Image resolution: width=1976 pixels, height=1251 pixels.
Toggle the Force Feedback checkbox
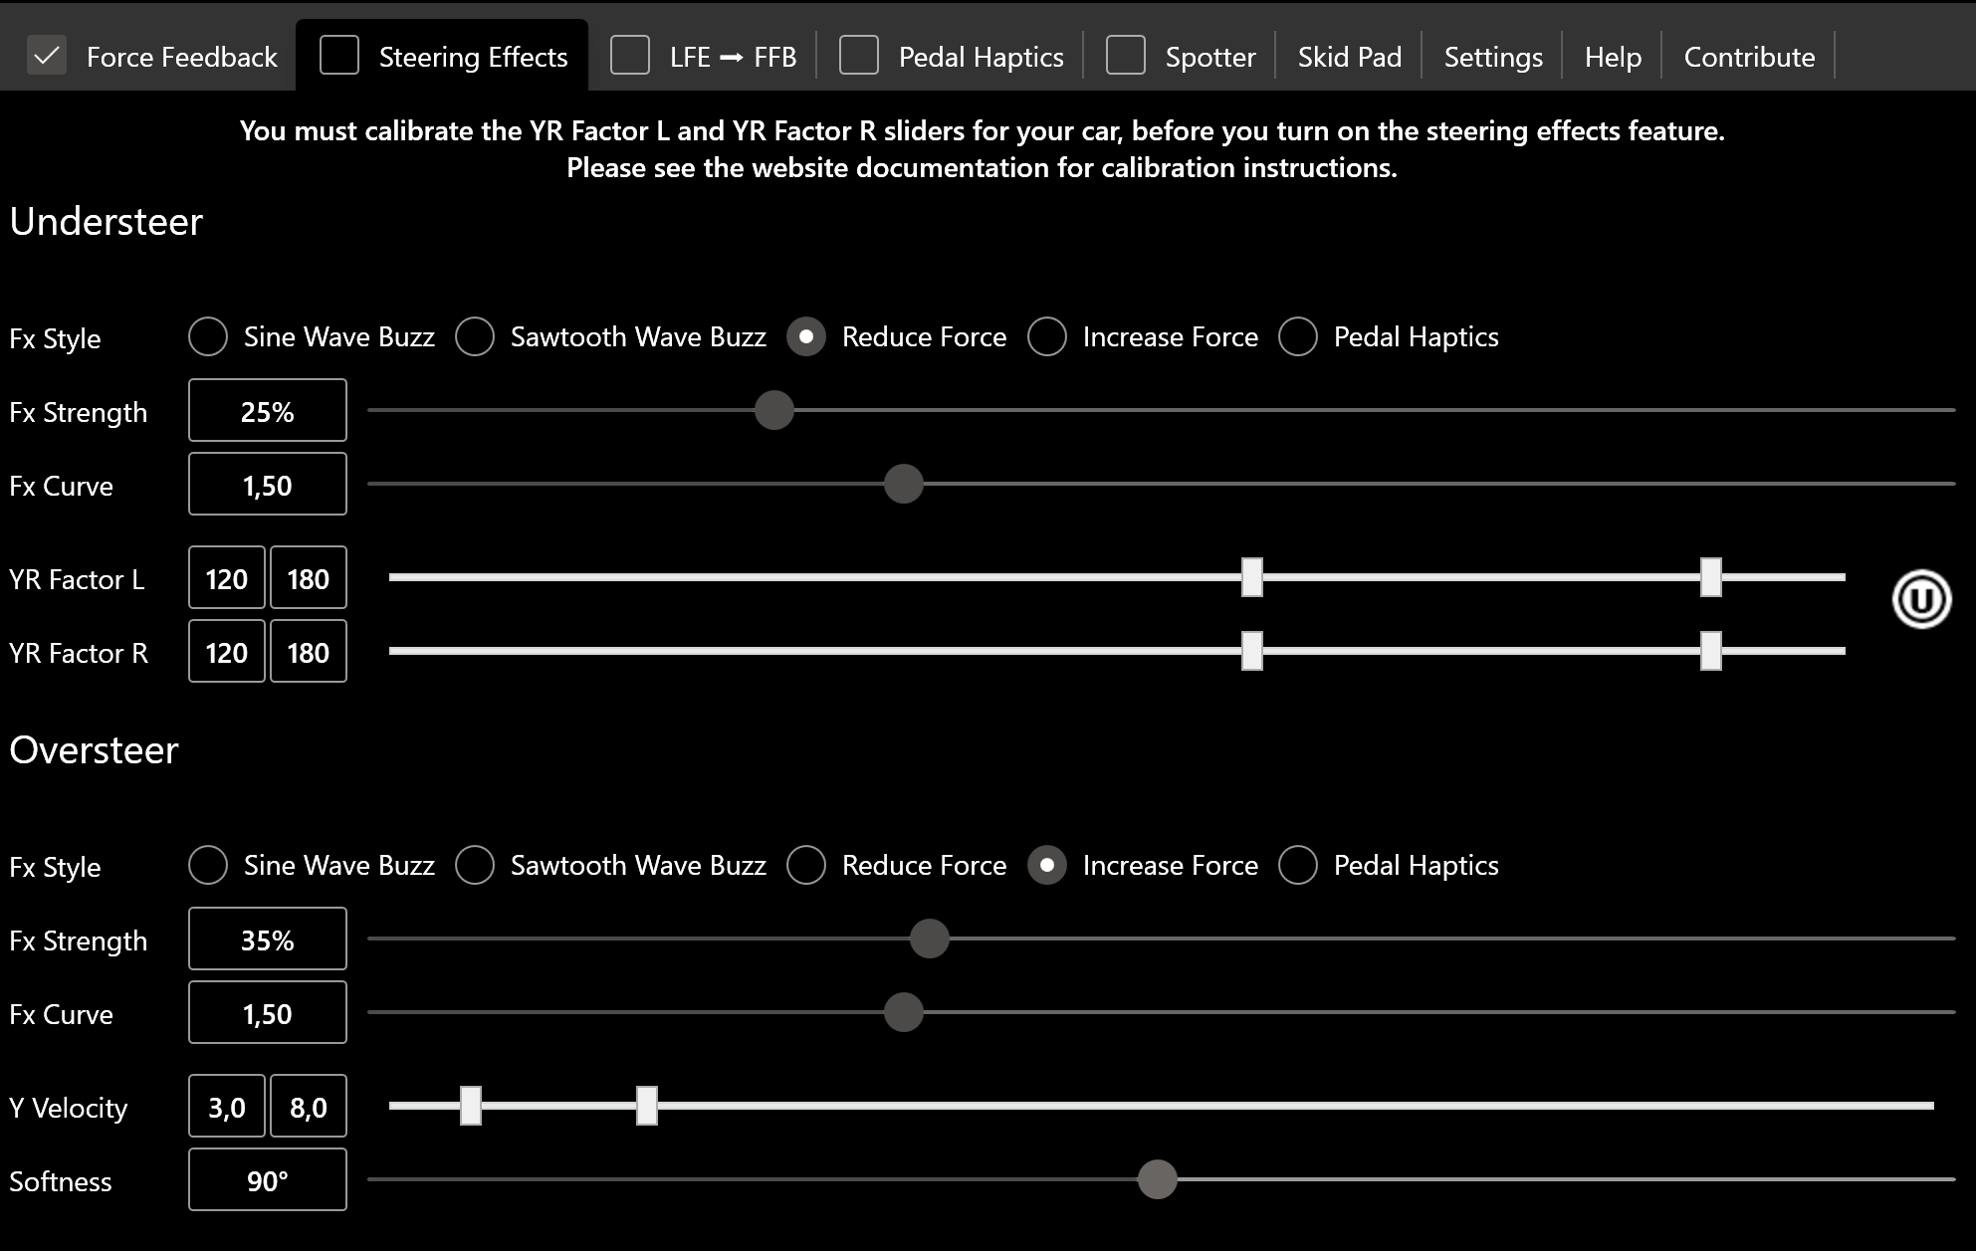[x=47, y=56]
